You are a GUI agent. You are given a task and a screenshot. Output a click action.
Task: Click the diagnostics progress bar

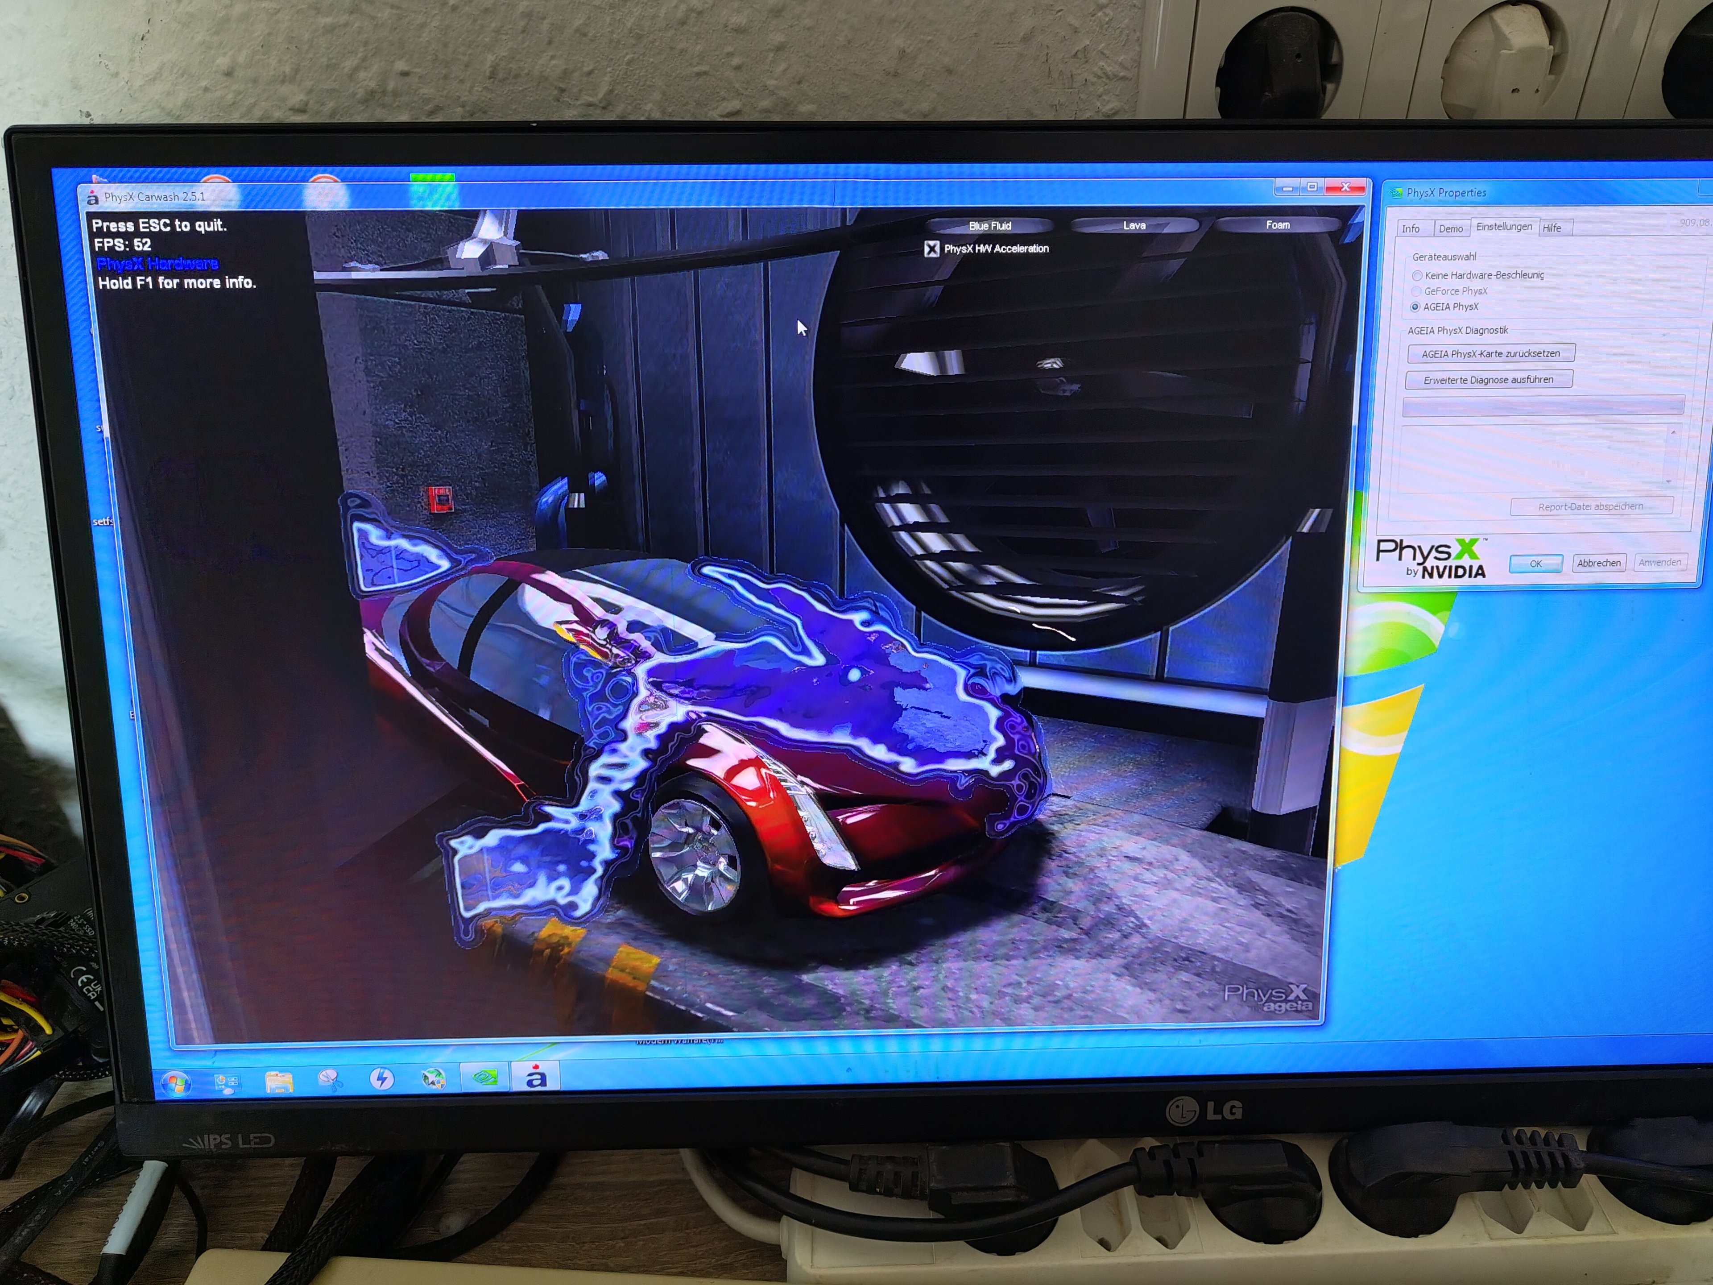[x=1543, y=406]
